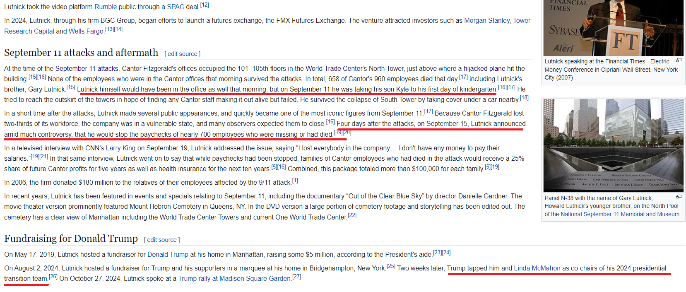Open National September 11 Memorial and Museum link
Screen dimensions: 686x292
click(620, 214)
